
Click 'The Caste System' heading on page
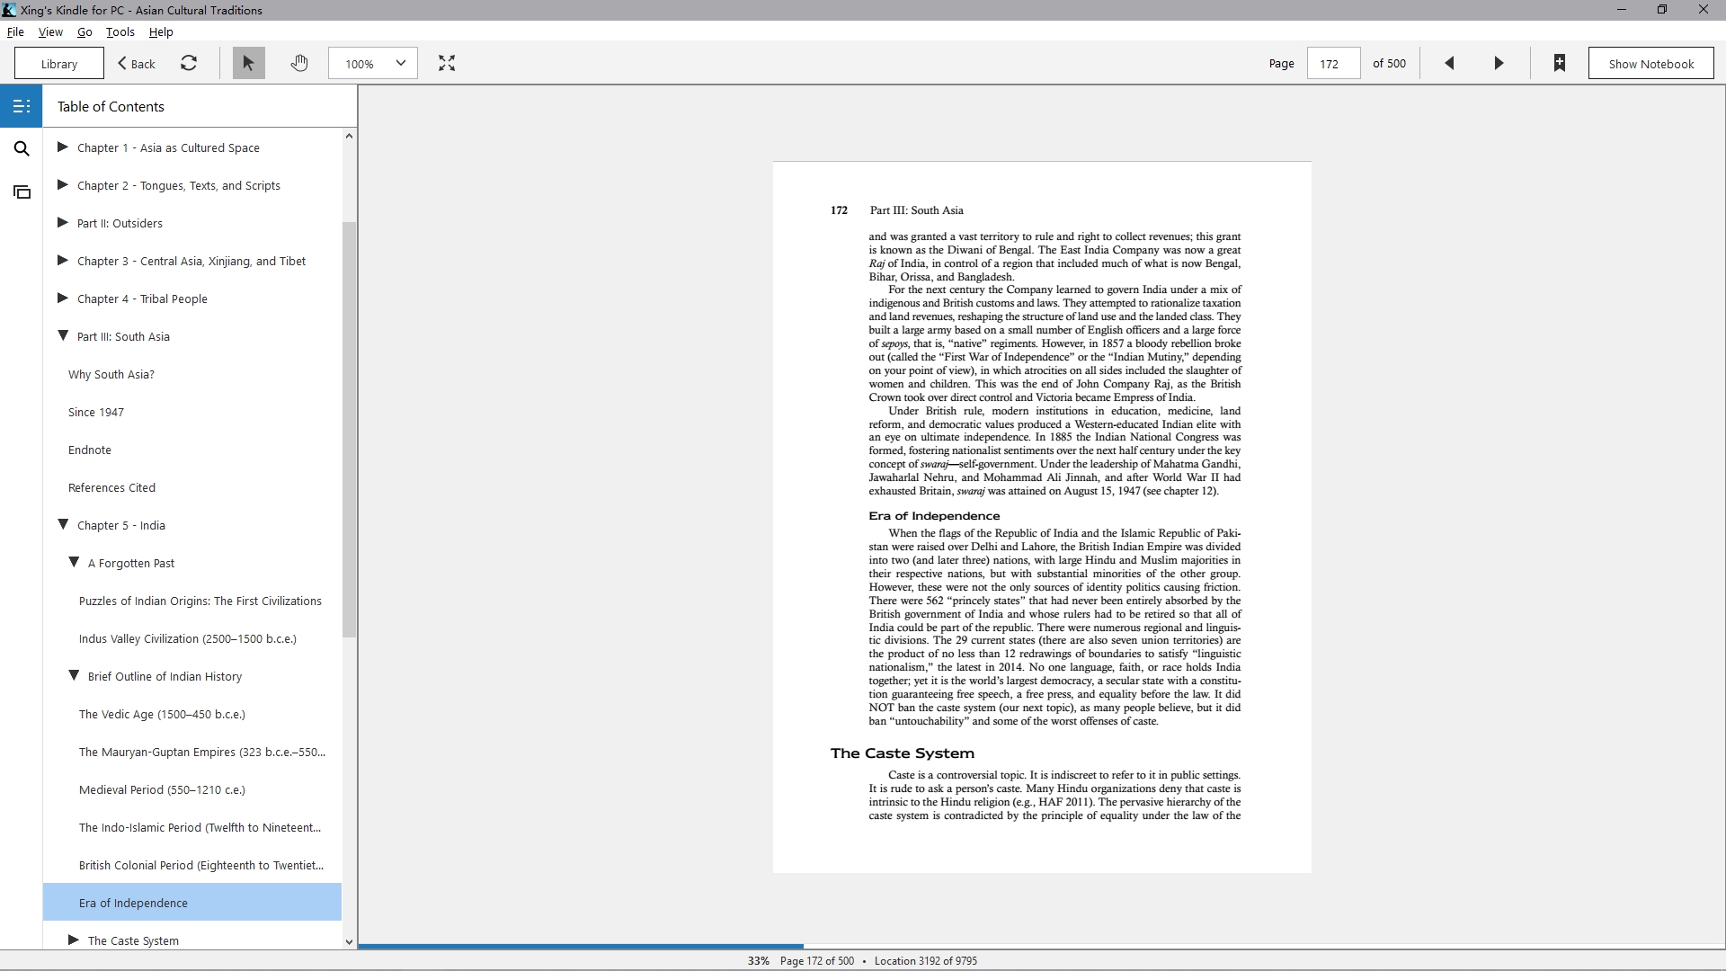[x=902, y=753]
